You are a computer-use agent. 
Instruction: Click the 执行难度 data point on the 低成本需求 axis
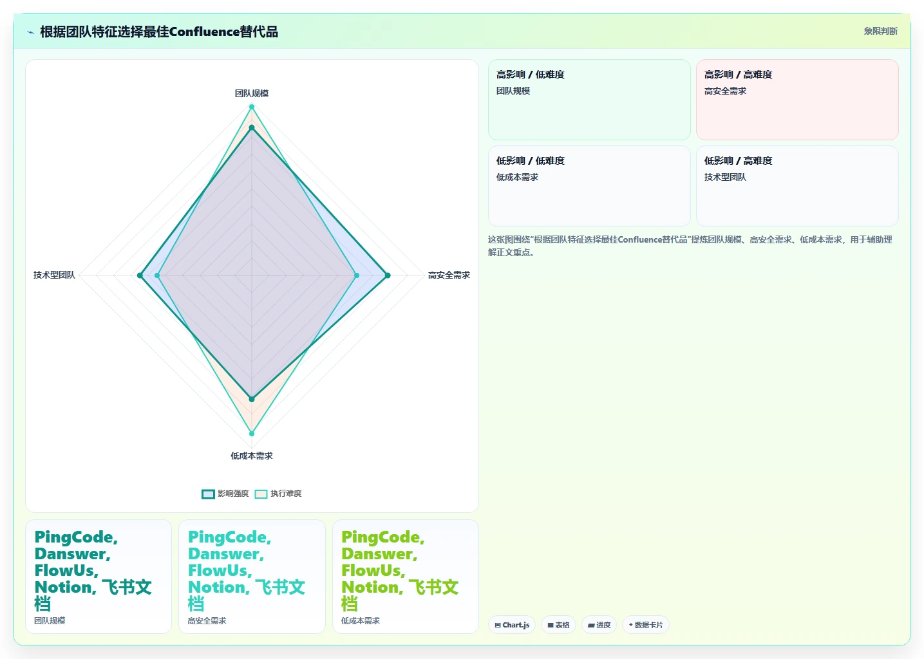252,433
